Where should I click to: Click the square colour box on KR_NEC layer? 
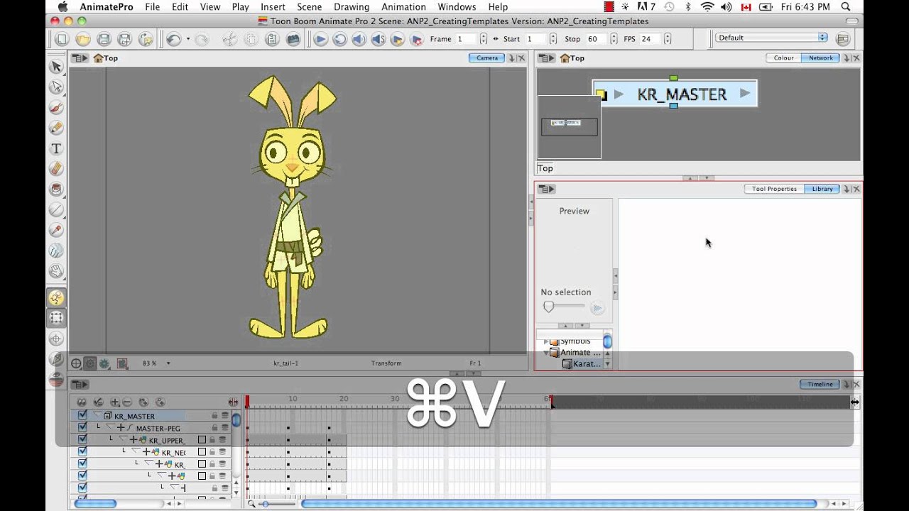[x=202, y=452]
